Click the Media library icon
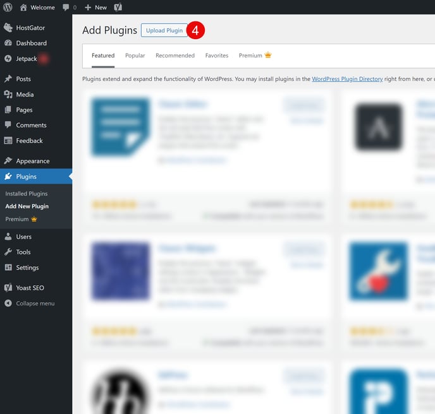This screenshot has height=414, width=435. 8,95
